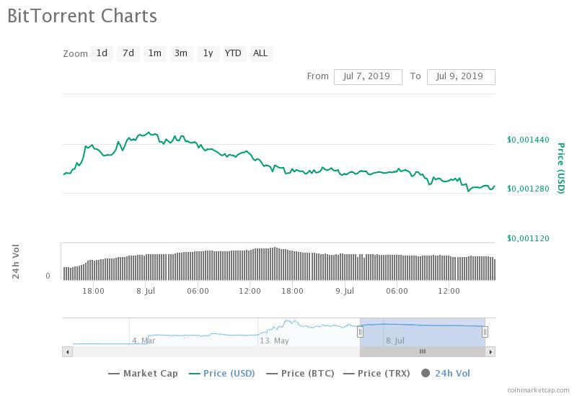Click the right range handle in the navigator
The image size is (577, 396).
tap(485, 331)
